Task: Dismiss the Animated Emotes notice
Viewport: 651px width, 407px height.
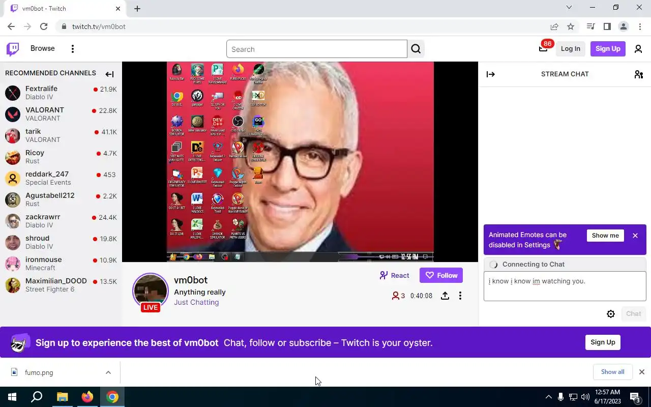Action: pyautogui.click(x=635, y=236)
